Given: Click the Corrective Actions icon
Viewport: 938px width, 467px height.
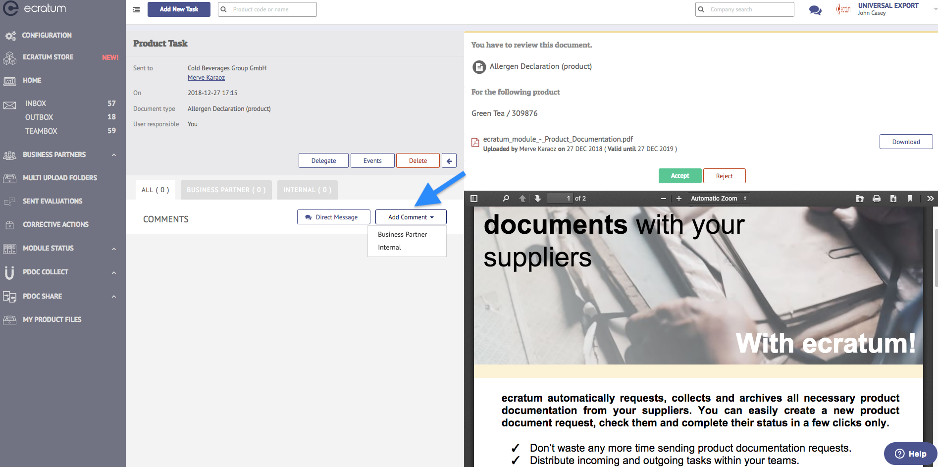Looking at the screenshot, I should pyautogui.click(x=10, y=225).
